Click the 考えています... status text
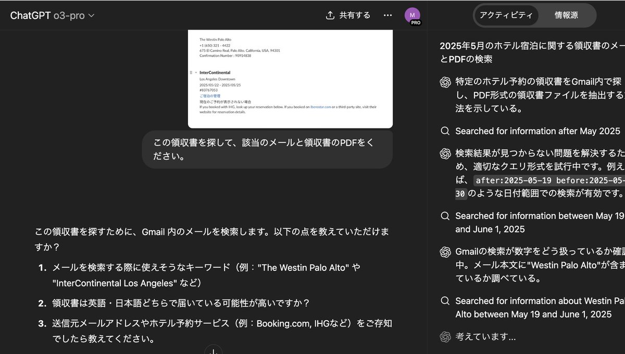625x354 pixels. 485,337
